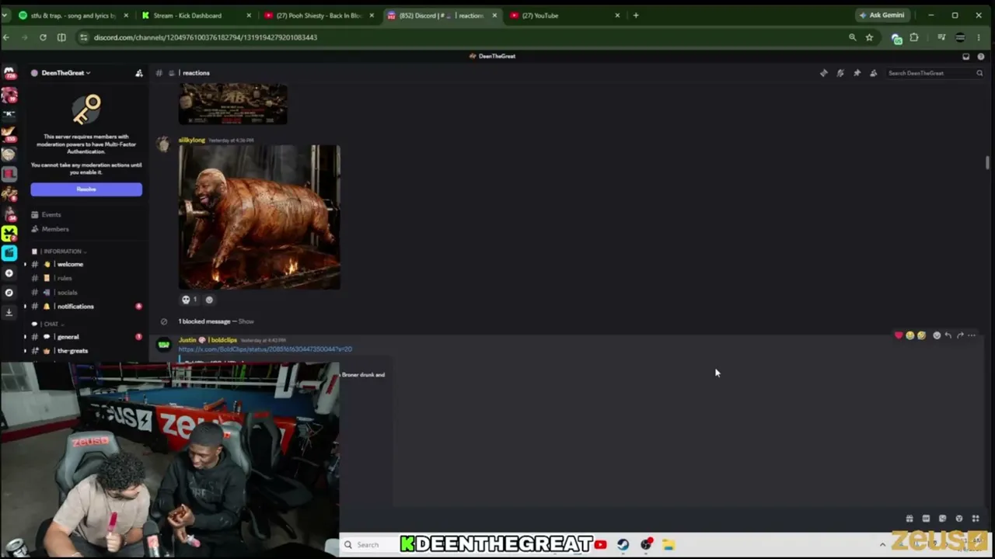Reload the page in Chrome

tap(43, 37)
